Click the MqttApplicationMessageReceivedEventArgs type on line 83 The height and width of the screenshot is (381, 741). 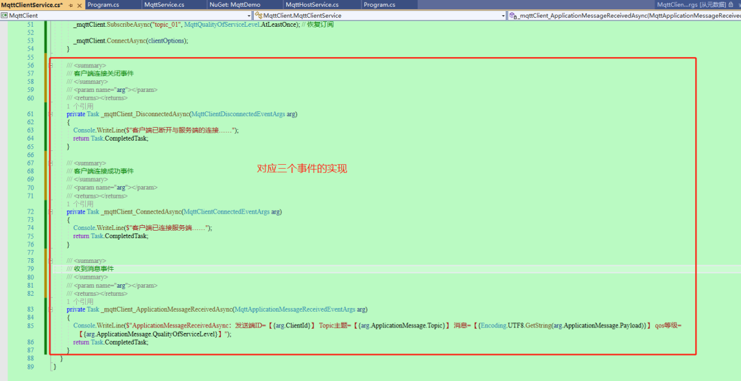pyautogui.click(x=295, y=309)
